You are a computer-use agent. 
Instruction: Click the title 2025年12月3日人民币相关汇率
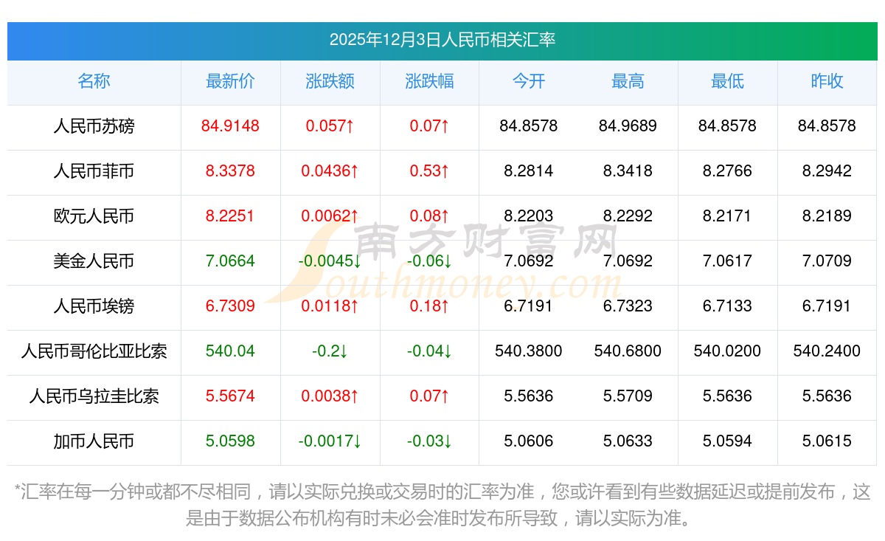442,40
